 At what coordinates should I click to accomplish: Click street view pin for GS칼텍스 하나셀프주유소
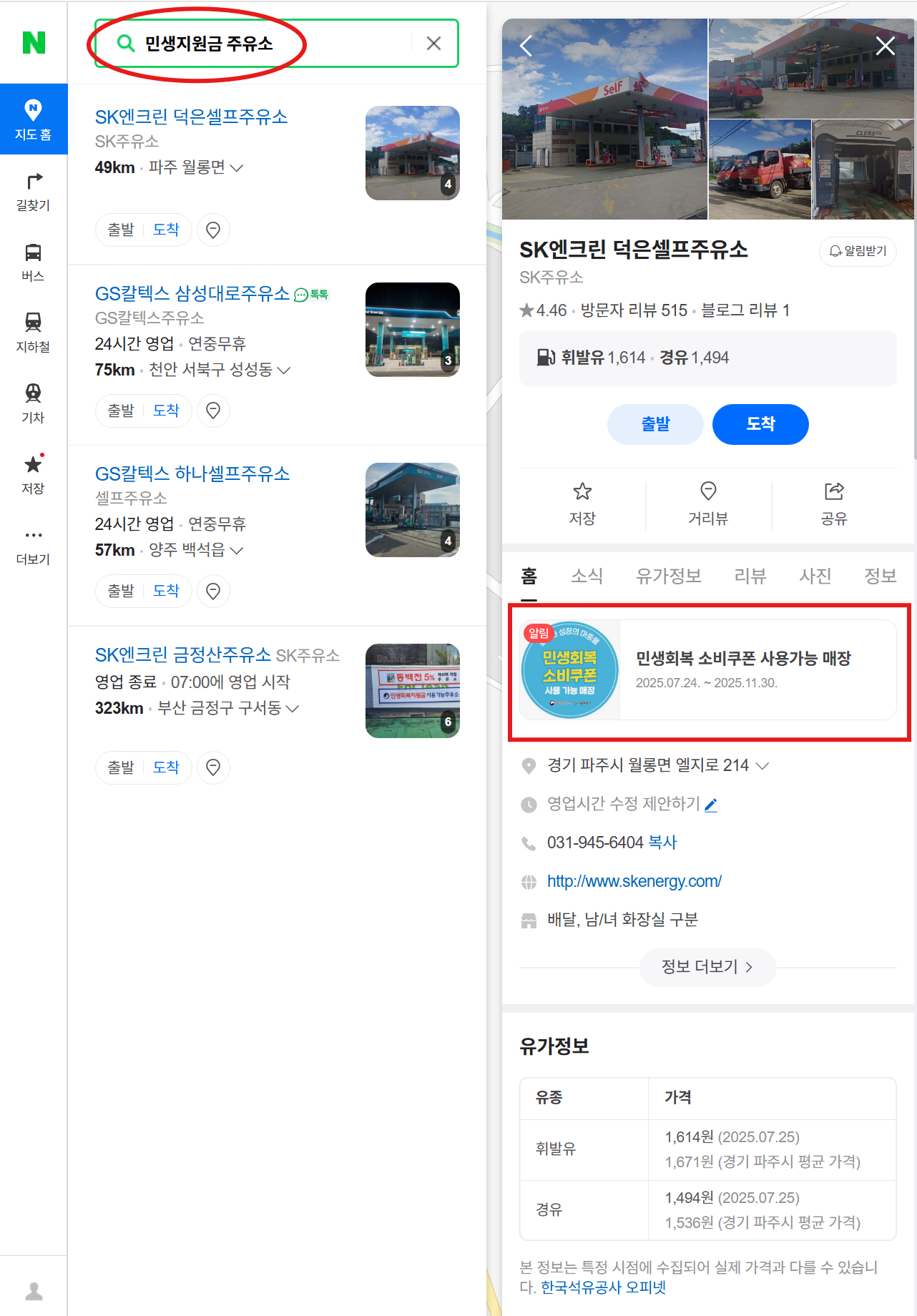(x=213, y=591)
